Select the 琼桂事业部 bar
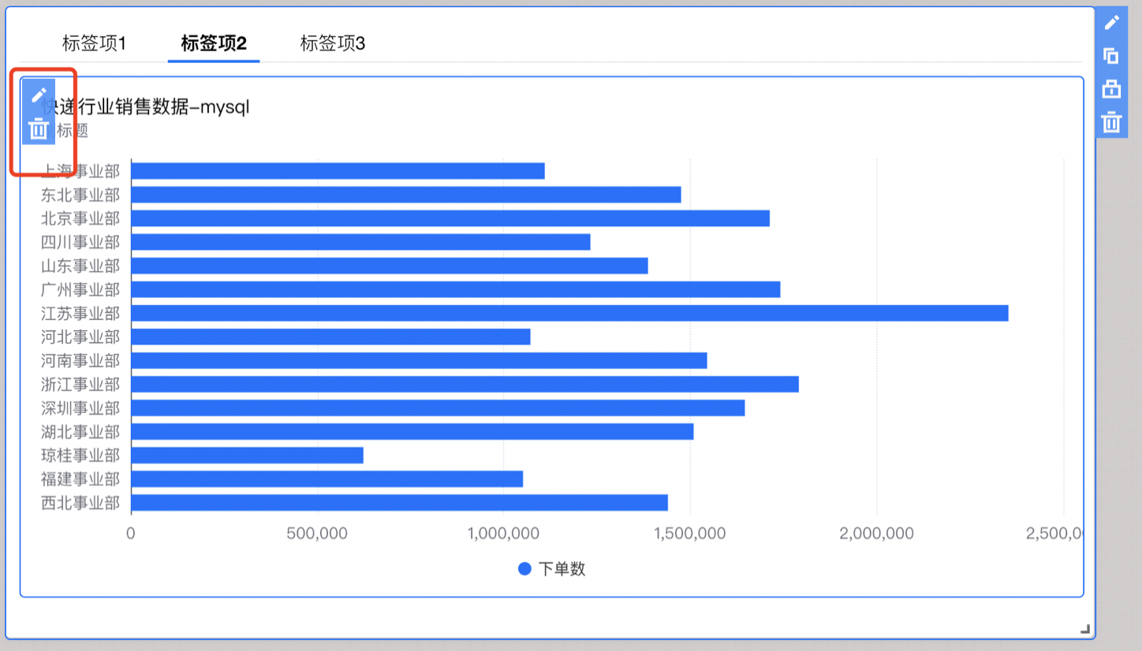Screen dimensions: 1142x651 click(x=247, y=456)
